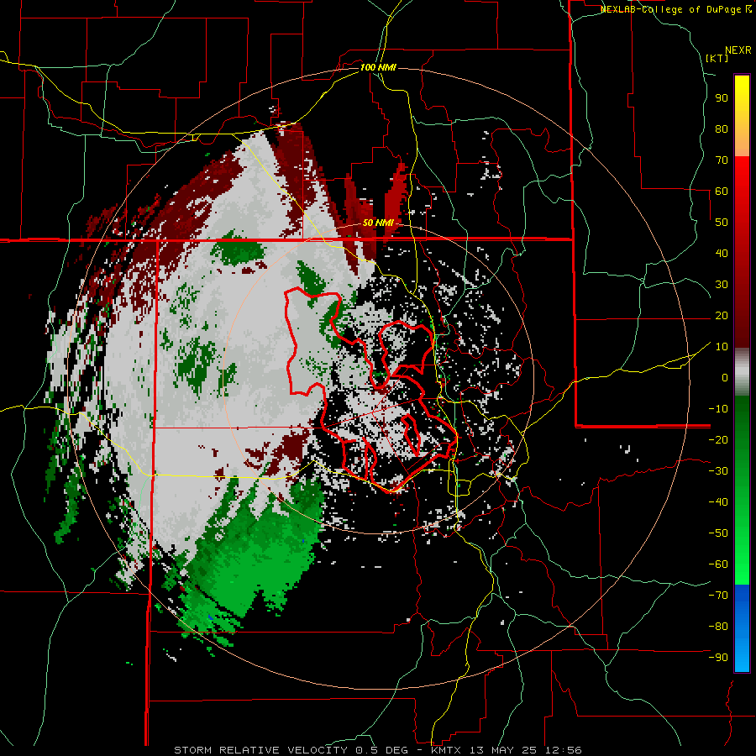Click the -60 value on the velocity scale
The image size is (756, 756).
[718, 564]
